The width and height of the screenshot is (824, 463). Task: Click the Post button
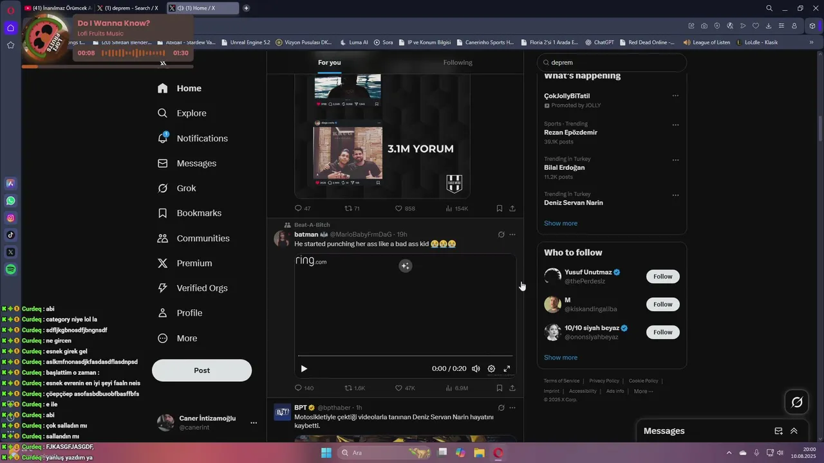201,370
